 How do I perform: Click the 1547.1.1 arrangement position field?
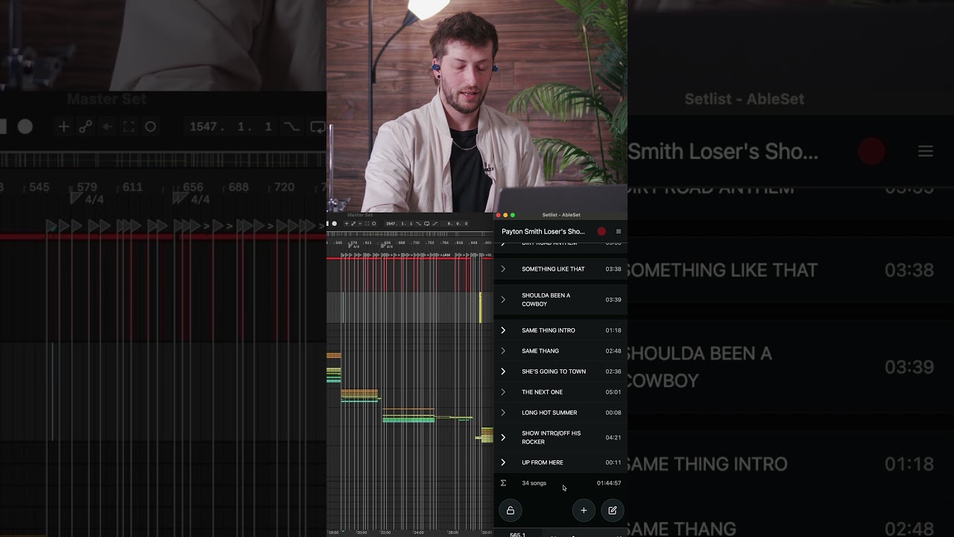tap(399, 224)
